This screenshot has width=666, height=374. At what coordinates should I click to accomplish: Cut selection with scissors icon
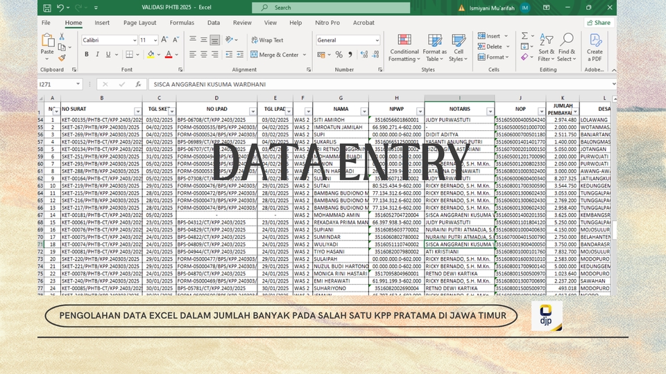(x=62, y=37)
